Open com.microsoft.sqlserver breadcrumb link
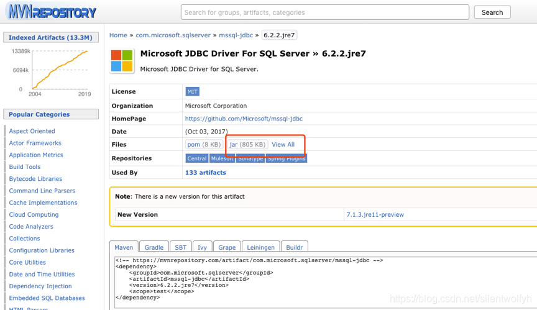Screen dimensions: 537x310 pos(173,35)
